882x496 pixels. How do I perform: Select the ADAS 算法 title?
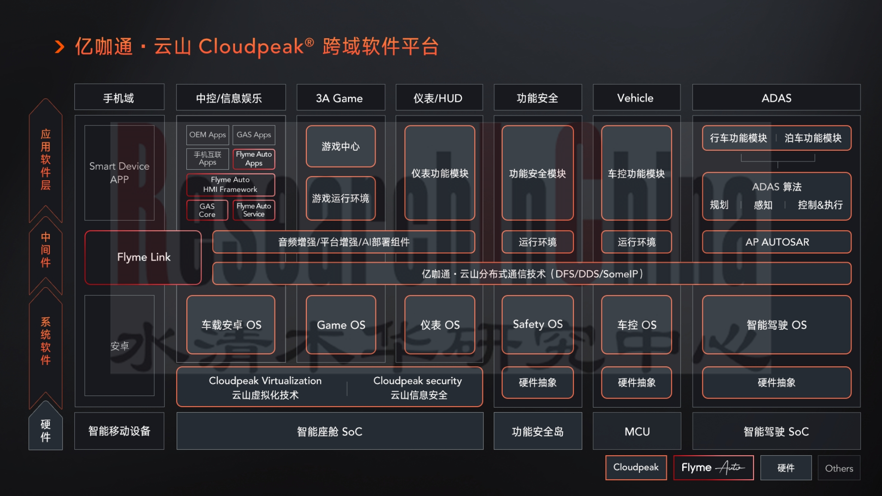pos(777,187)
